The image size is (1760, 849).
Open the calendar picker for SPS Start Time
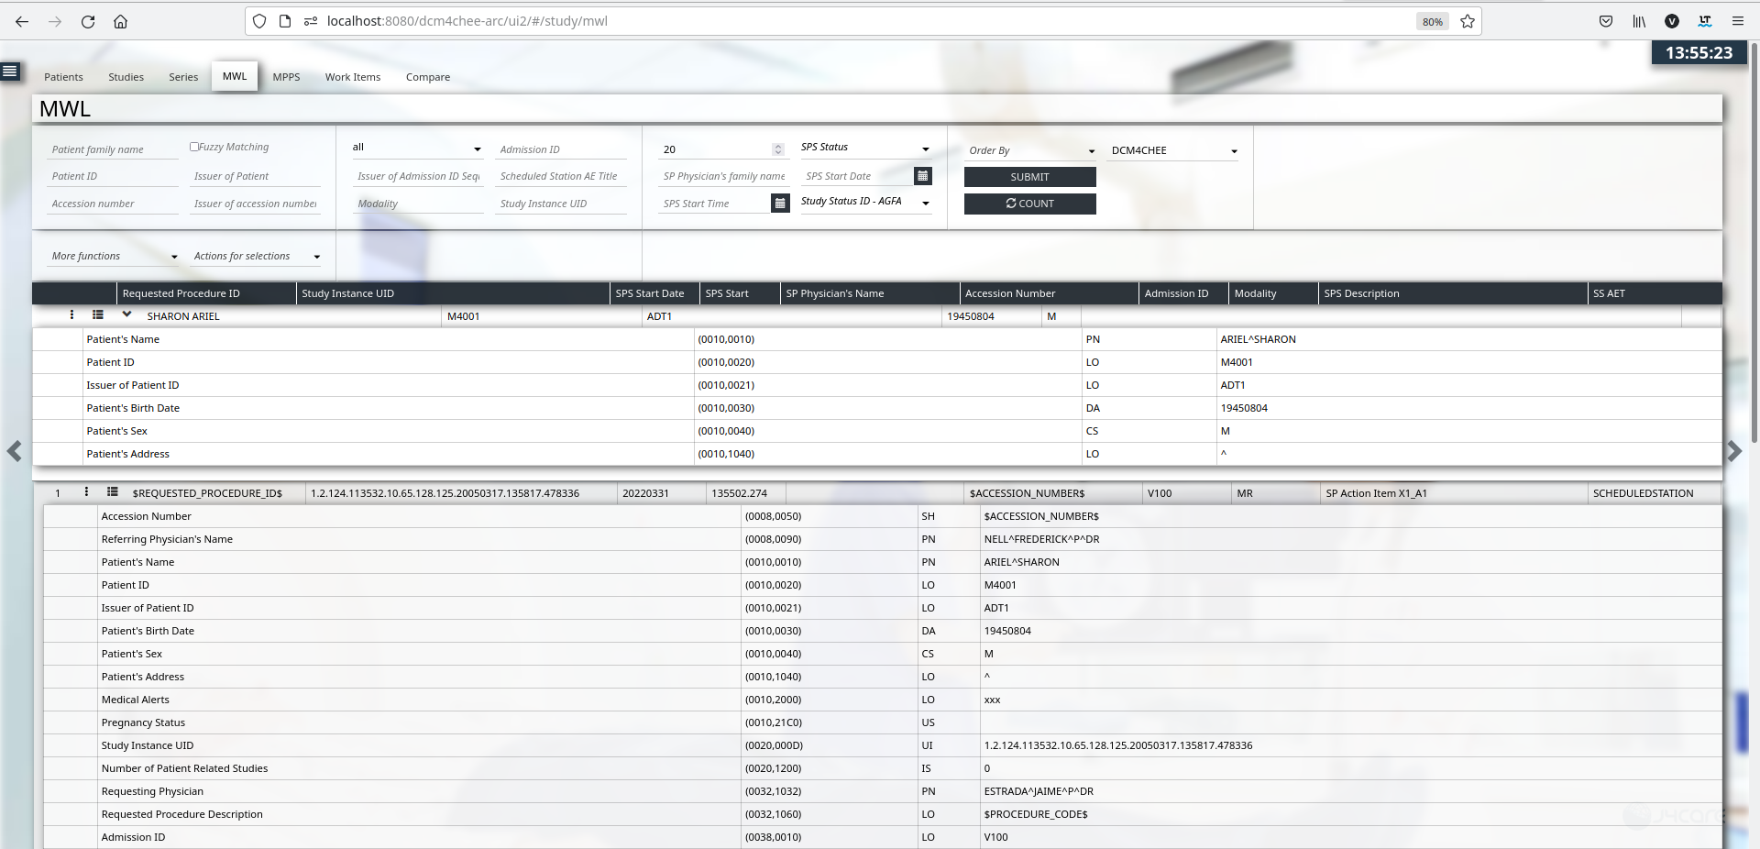[780, 203]
